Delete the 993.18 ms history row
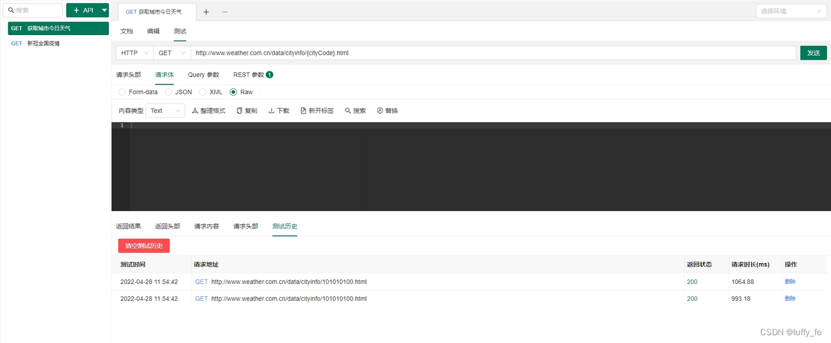This screenshot has width=831, height=343. [790, 298]
